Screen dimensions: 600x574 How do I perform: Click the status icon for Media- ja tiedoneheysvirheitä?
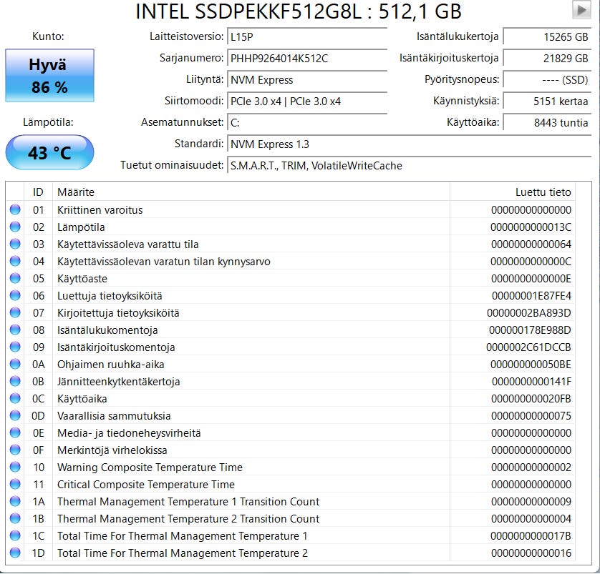pyautogui.click(x=15, y=433)
